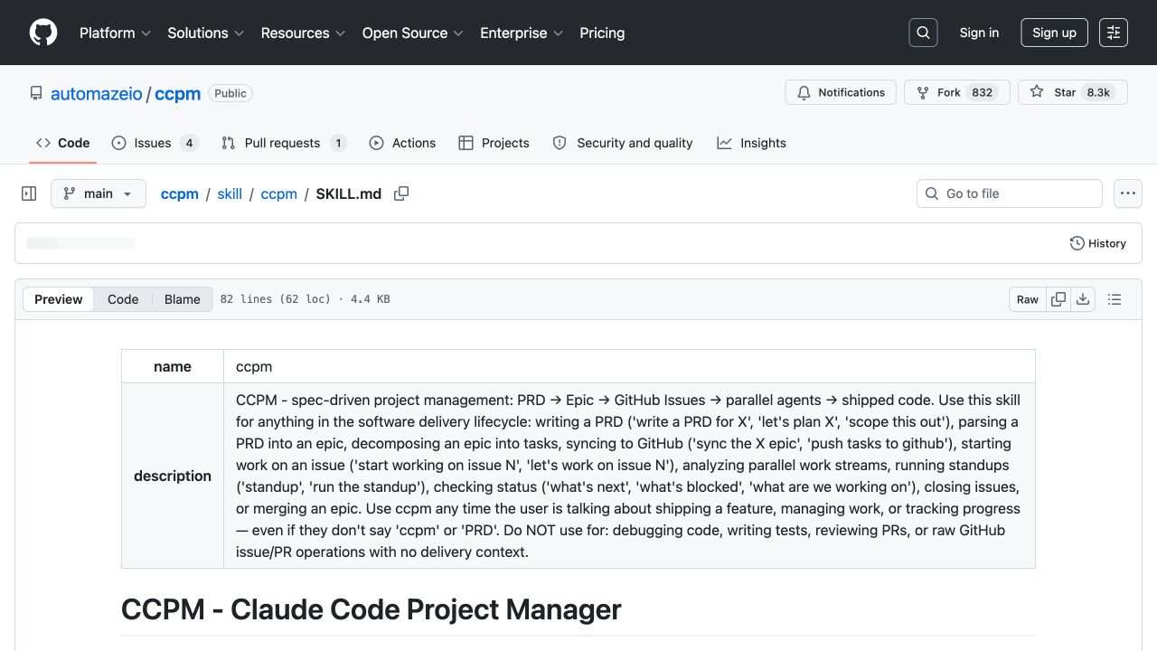
Task: Click the Sign up button
Action: (x=1054, y=33)
